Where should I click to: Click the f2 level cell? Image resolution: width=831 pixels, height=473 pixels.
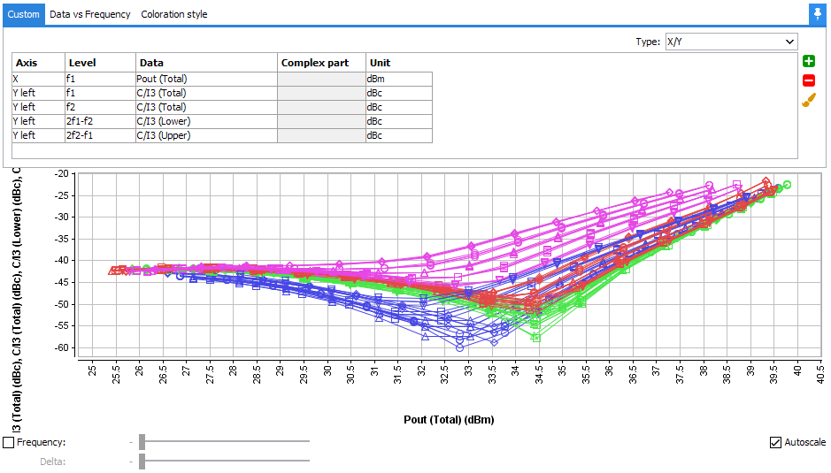click(x=100, y=107)
